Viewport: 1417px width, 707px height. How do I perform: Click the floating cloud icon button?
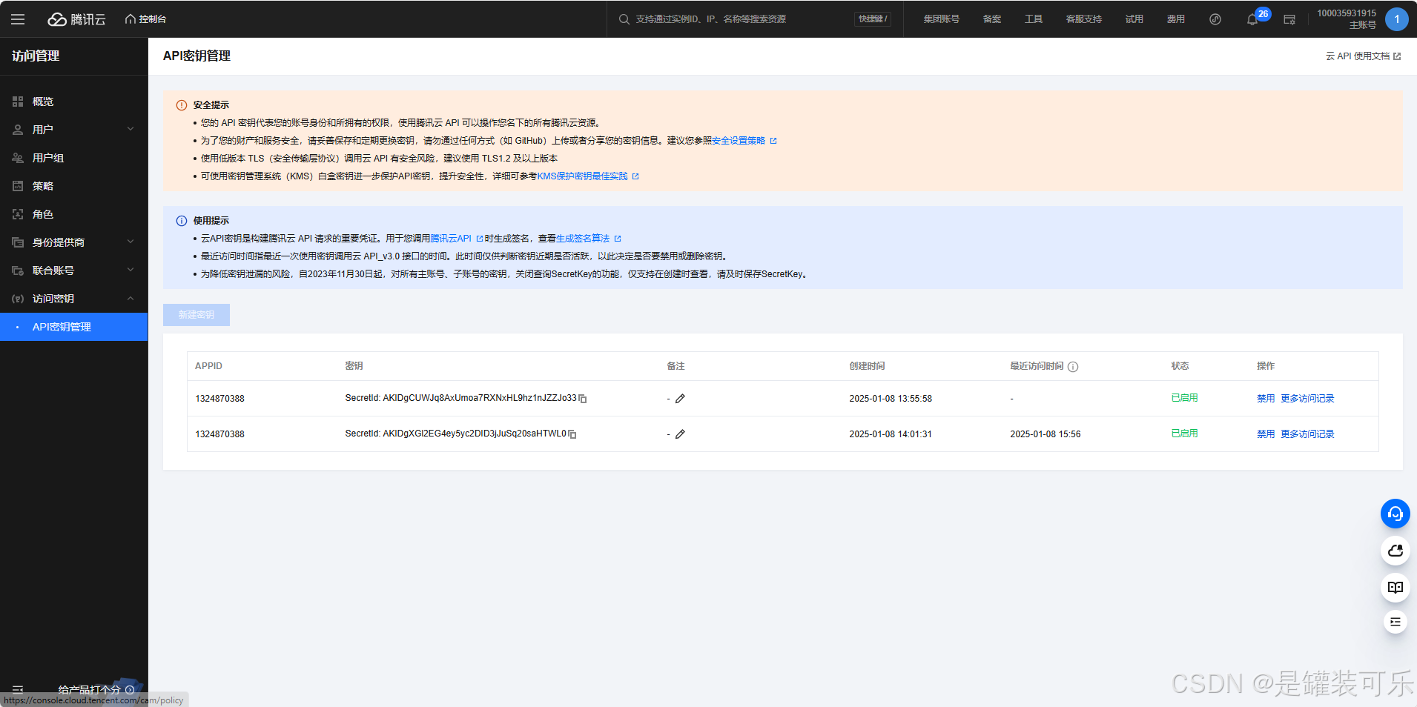(1395, 551)
